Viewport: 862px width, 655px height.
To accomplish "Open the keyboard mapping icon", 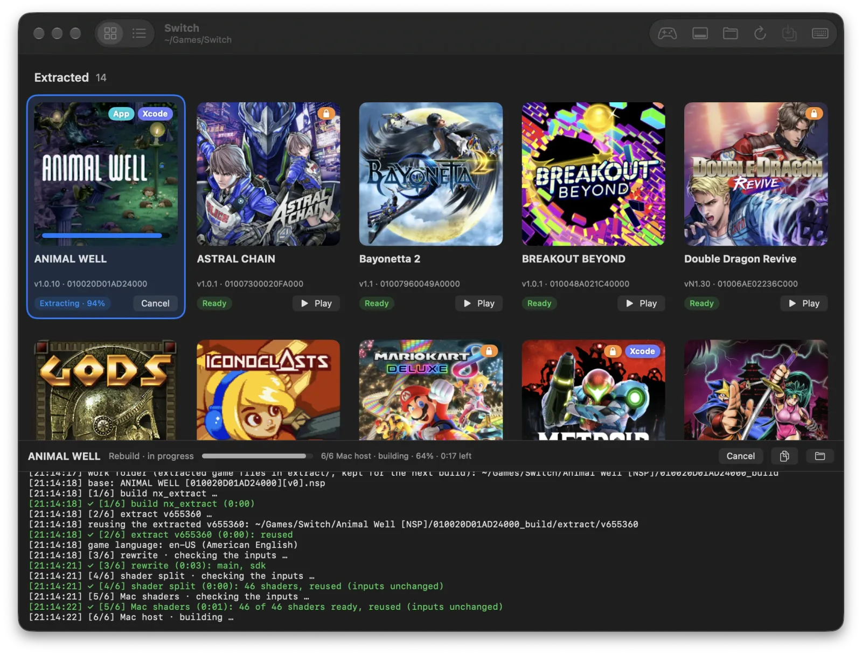I will click(820, 34).
